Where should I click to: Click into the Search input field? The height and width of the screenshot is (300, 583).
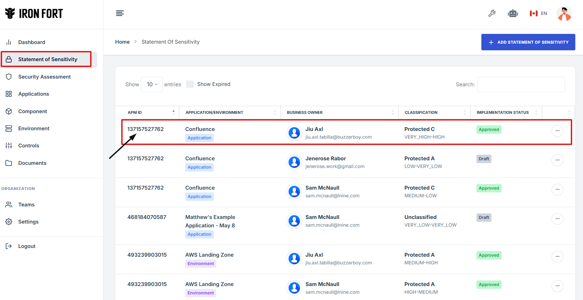[x=521, y=85]
